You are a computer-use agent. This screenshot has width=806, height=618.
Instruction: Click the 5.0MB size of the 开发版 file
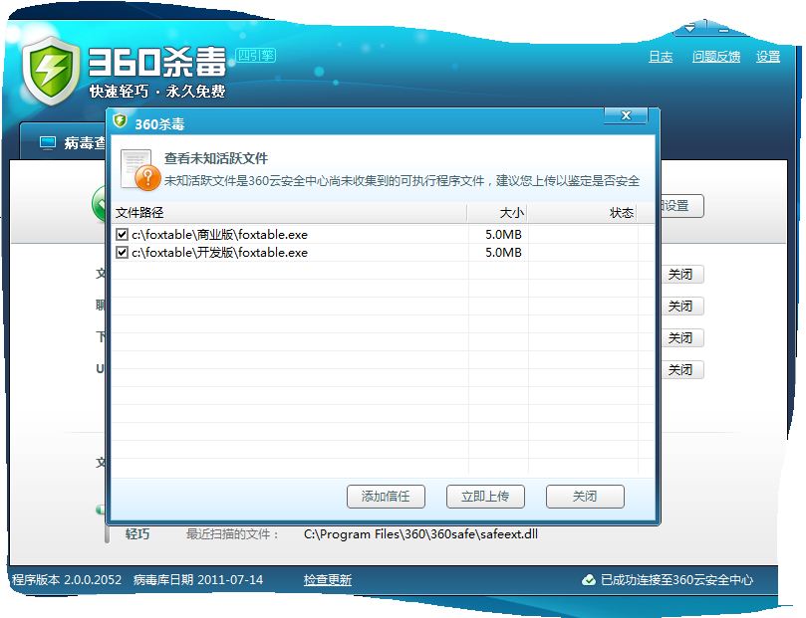503,253
